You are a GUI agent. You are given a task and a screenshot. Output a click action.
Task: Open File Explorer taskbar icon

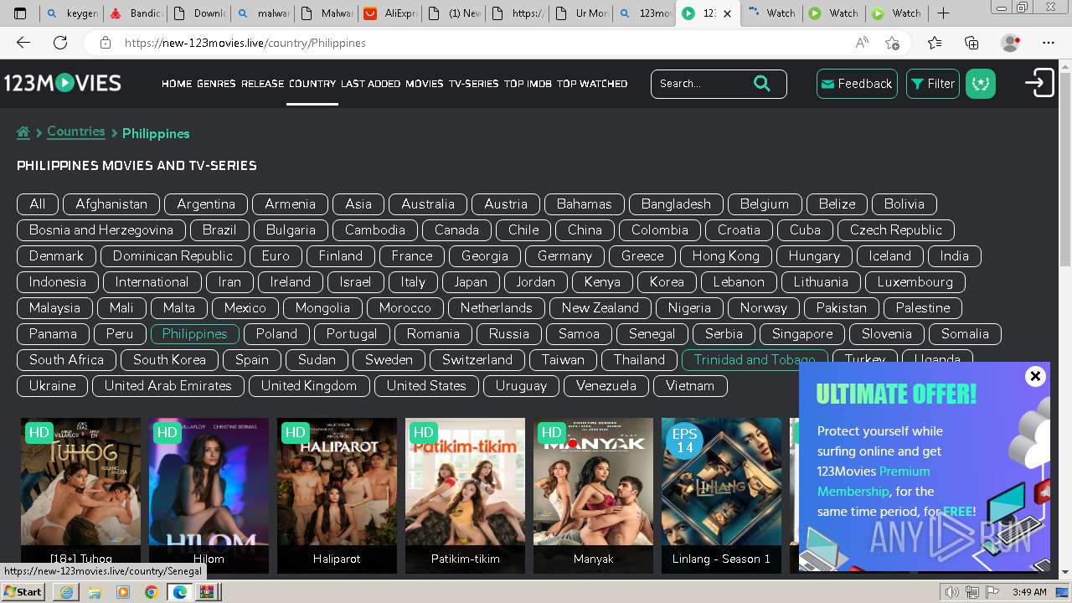click(95, 592)
